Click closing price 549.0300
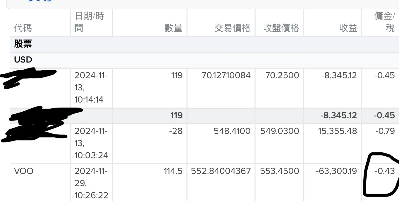Screen dimensions: 399x201 point(280,131)
